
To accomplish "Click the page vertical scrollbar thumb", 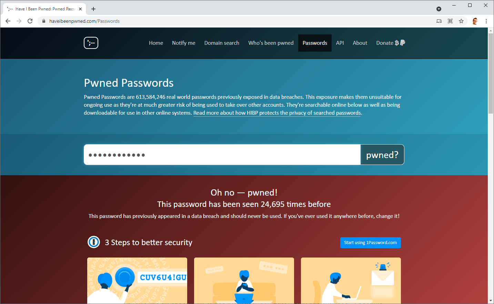I will coord(491,73).
